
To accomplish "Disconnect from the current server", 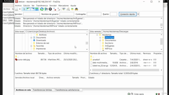I will (x=55, y=9).
